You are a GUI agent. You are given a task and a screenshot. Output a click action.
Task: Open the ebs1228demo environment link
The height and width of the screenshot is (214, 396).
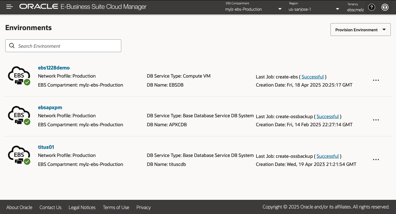[54, 67]
